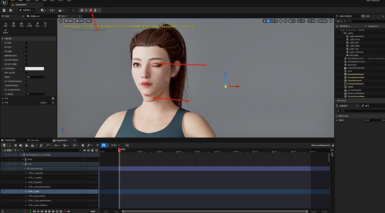Collapse the animation settings section header
The image size is (385, 213).
[x=28, y=39]
